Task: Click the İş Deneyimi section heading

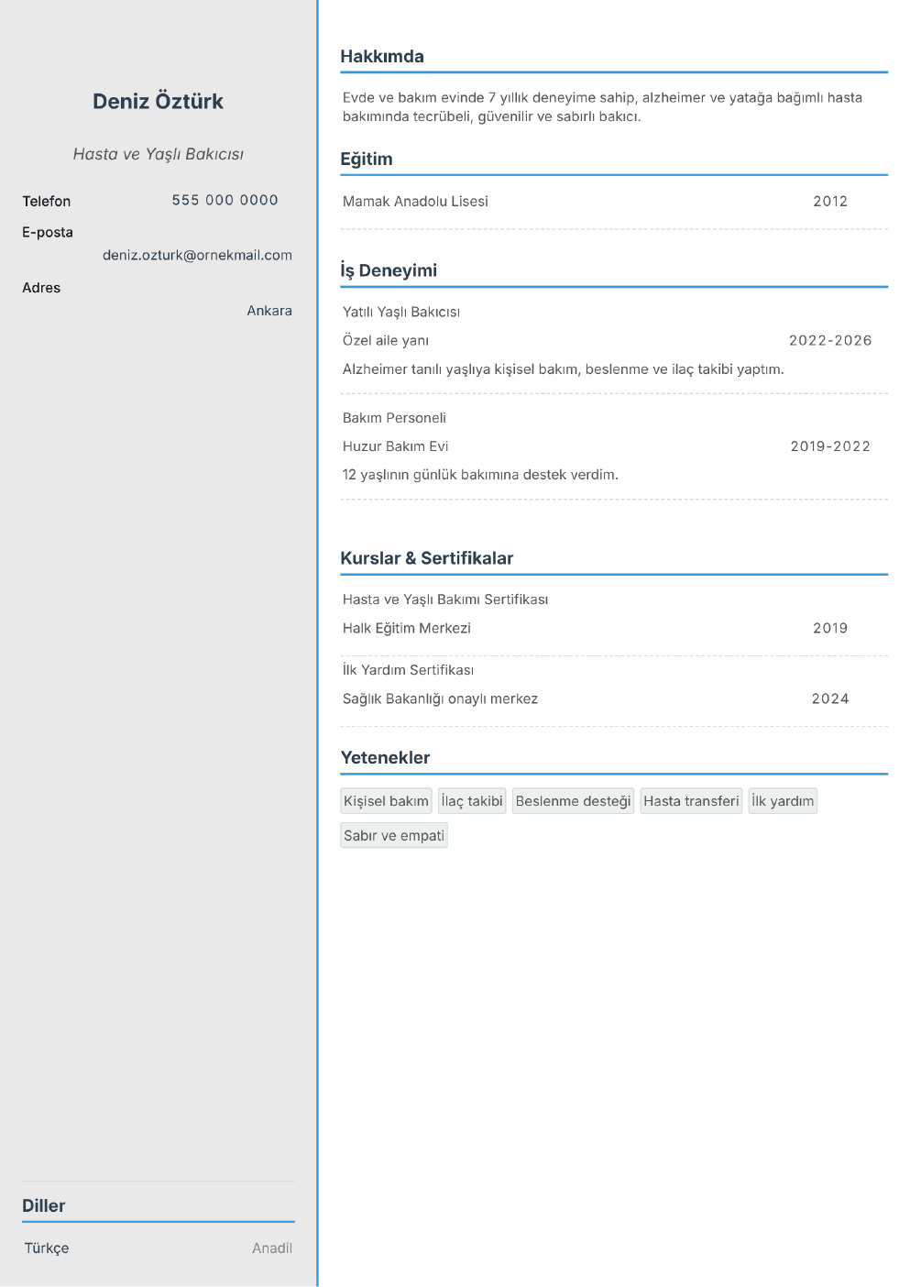Action: 389,270
